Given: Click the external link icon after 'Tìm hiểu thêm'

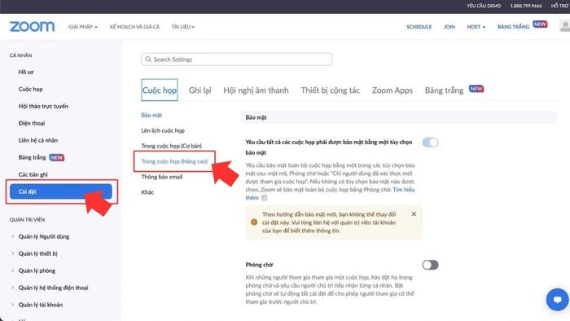Looking at the screenshot, I should tap(265, 198).
